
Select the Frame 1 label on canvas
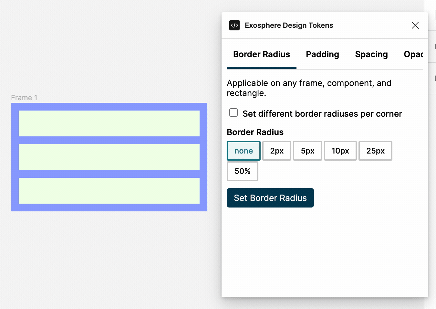pos(24,98)
